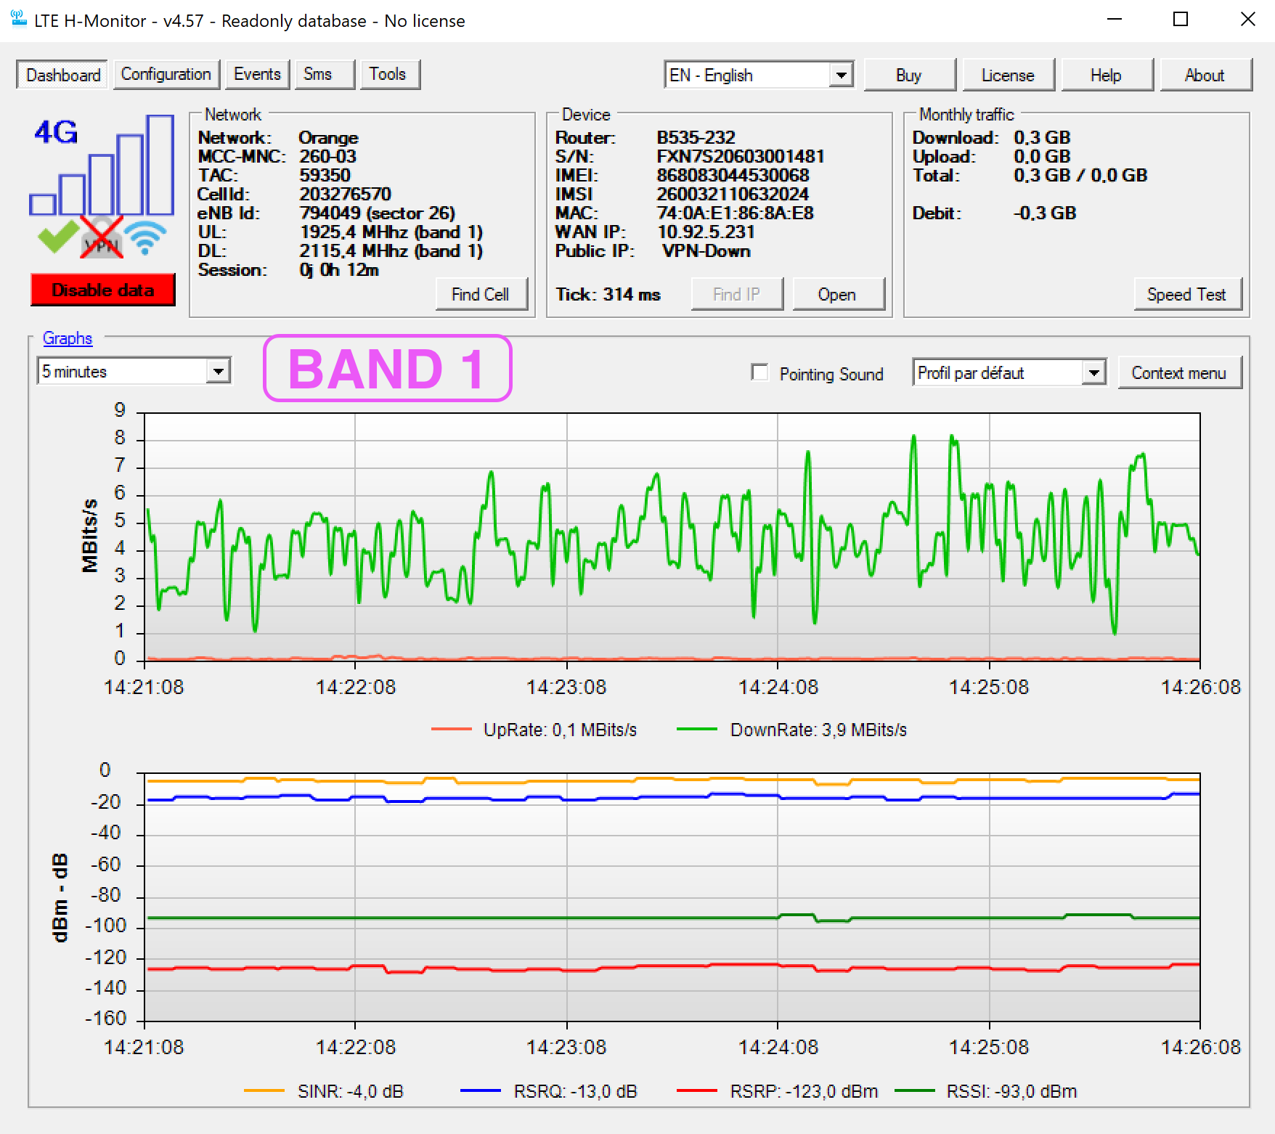Click the RSSI legend entry
Image resolution: width=1275 pixels, height=1134 pixels.
(x=986, y=1091)
